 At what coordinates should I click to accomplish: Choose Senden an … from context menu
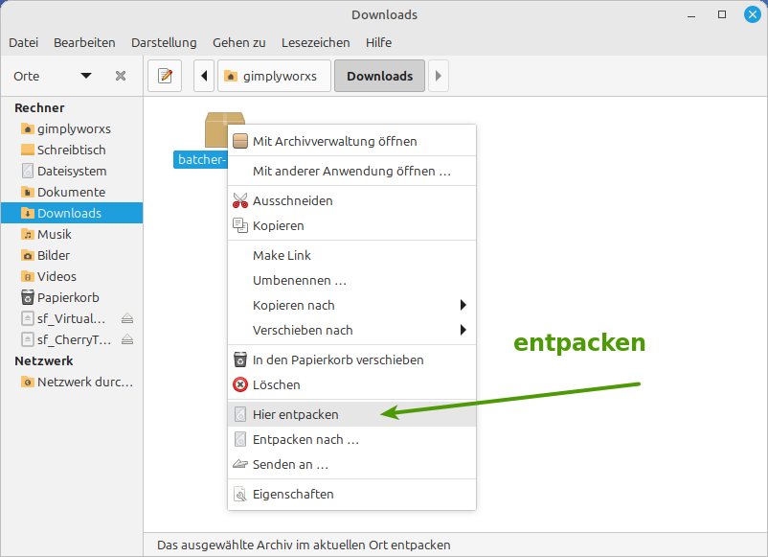tap(351, 464)
